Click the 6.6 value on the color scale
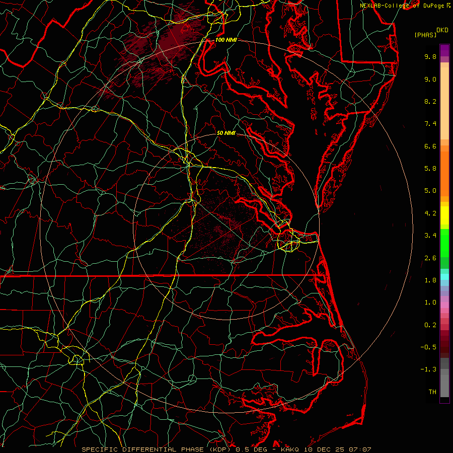The height and width of the screenshot is (453, 453). point(430,146)
